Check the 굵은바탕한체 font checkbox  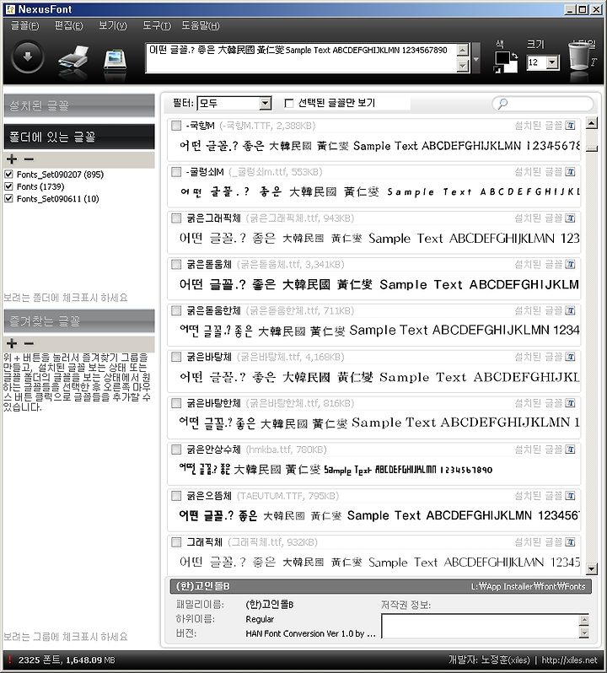pyautogui.click(x=176, y=403)
